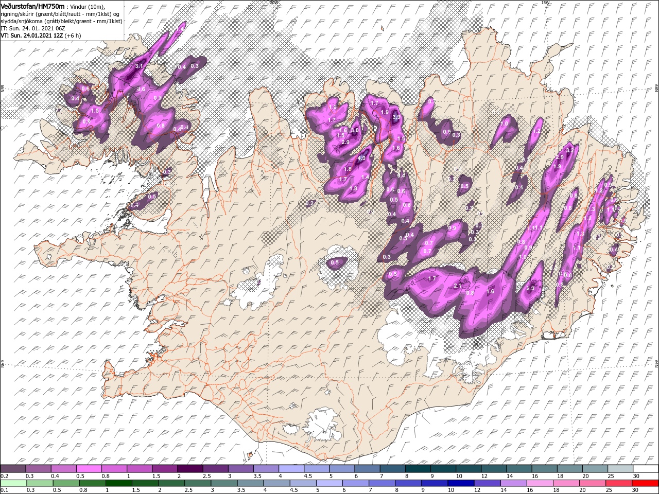Image resolution: width=659 pixels, height=494 pixels.
Task: Pick the dark teal 8 swatch, upper legend row
Action: point(418,469)
